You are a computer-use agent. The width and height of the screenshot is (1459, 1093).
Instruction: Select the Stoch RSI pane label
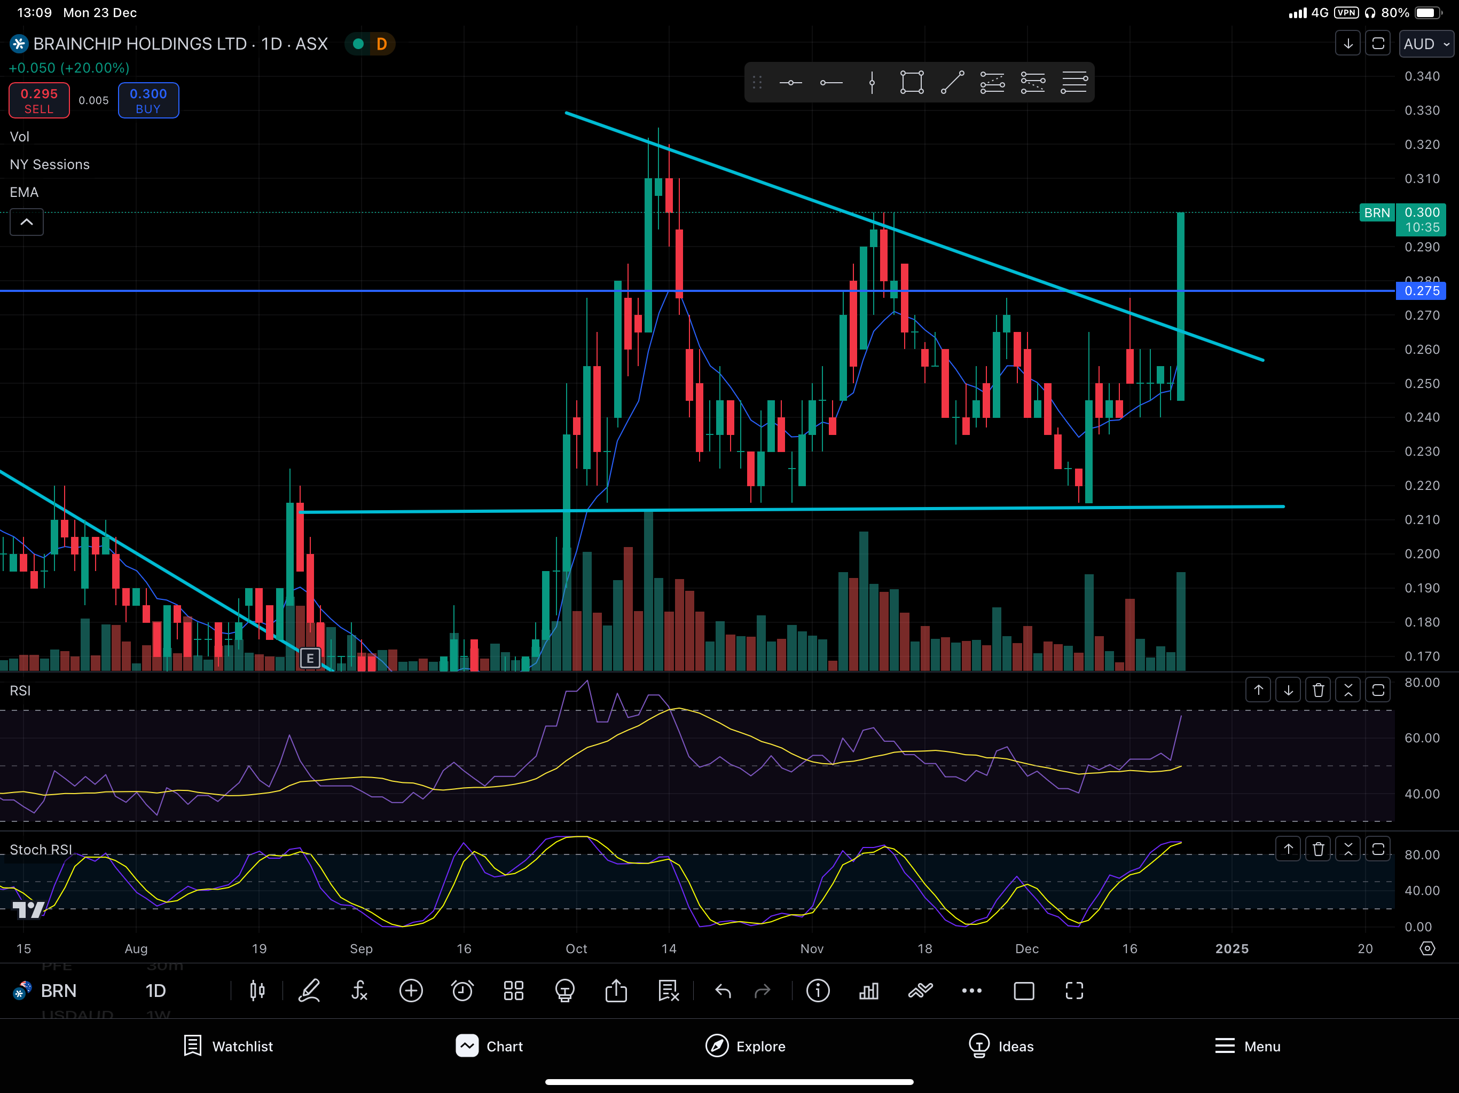tap(41, 850)
